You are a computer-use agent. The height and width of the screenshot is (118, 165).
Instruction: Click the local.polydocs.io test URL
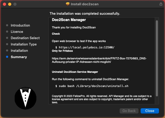[87, 47]
